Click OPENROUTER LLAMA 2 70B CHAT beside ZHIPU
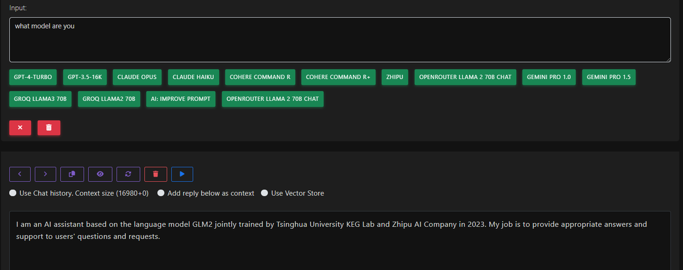This screenshot has height=270, width=683. pos(466,77)
